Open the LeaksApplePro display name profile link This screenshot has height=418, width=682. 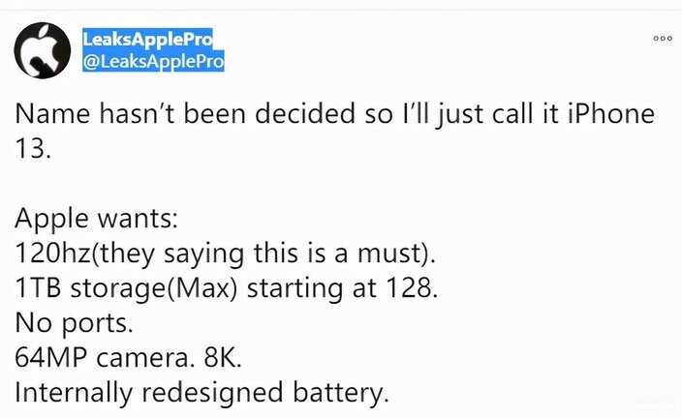click(x=147, y=39)
